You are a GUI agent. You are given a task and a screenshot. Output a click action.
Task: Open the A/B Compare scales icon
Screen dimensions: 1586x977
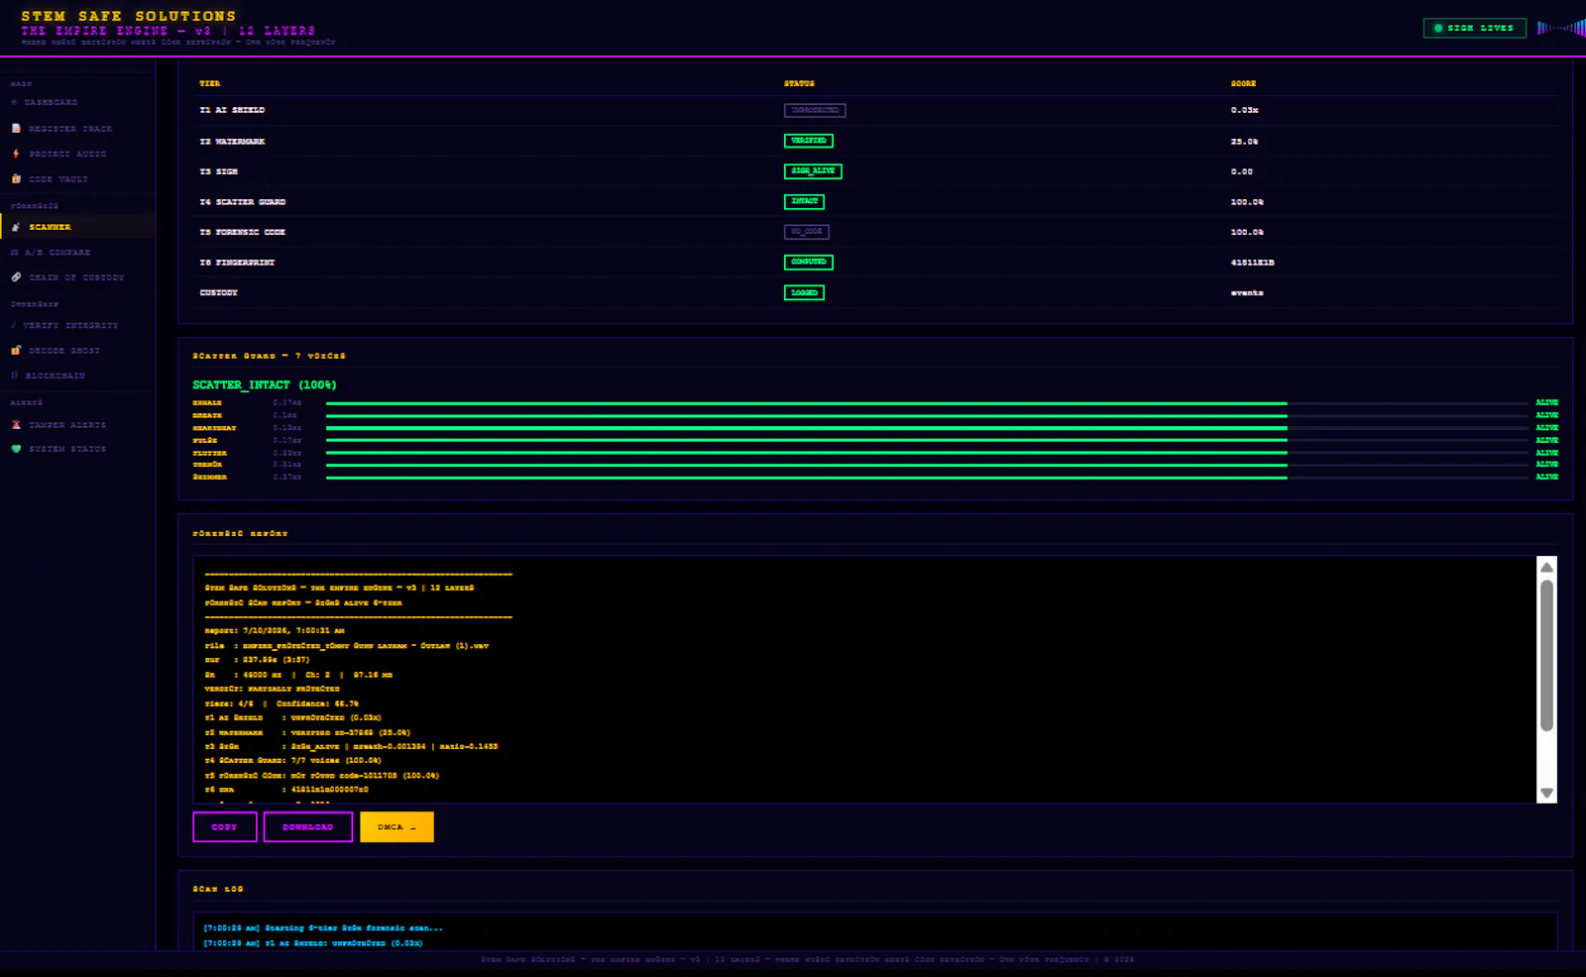click(x=14, y=253)
